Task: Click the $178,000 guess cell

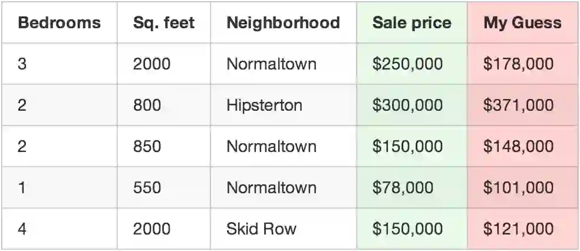Action: 518,64
